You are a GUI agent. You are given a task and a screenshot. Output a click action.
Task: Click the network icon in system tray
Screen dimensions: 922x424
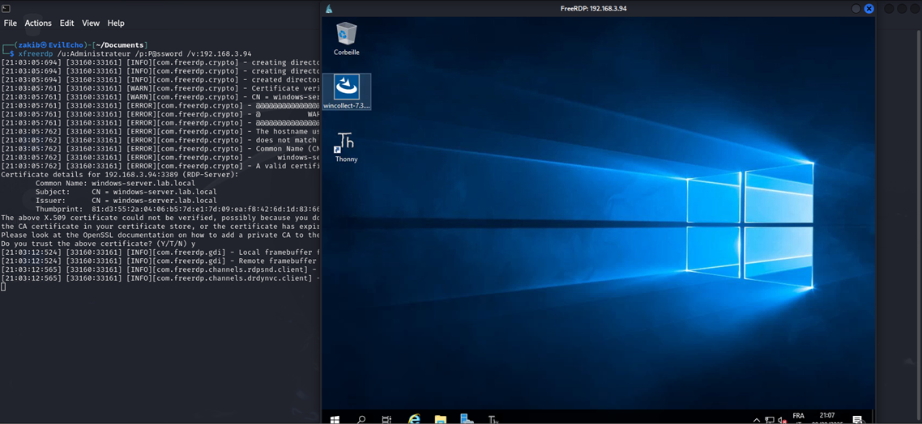[x=769, y=420]
